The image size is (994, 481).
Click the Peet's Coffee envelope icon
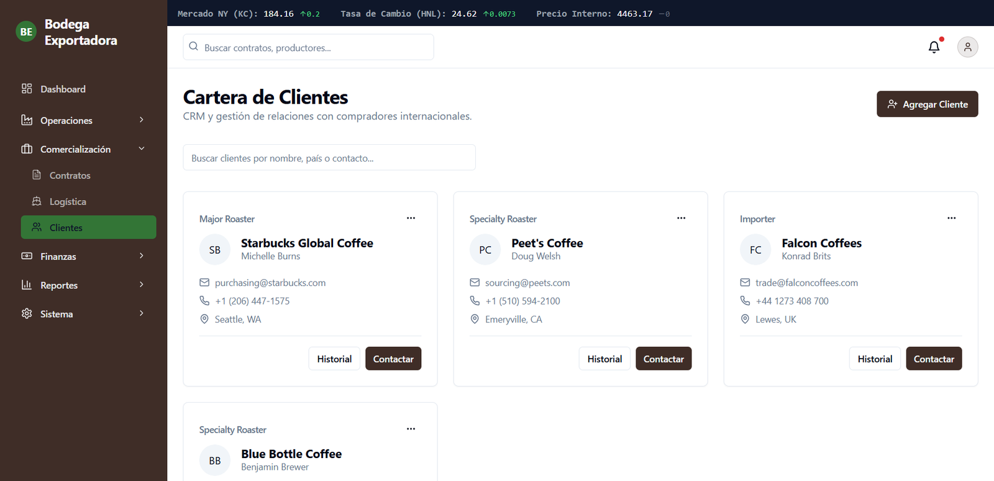(475, 283)
